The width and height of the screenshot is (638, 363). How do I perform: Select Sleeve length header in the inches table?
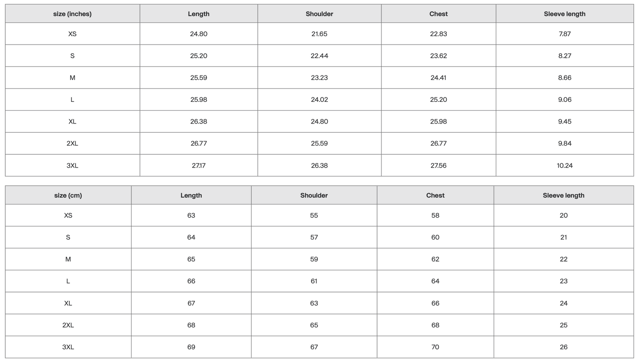[x=565, y=14]
